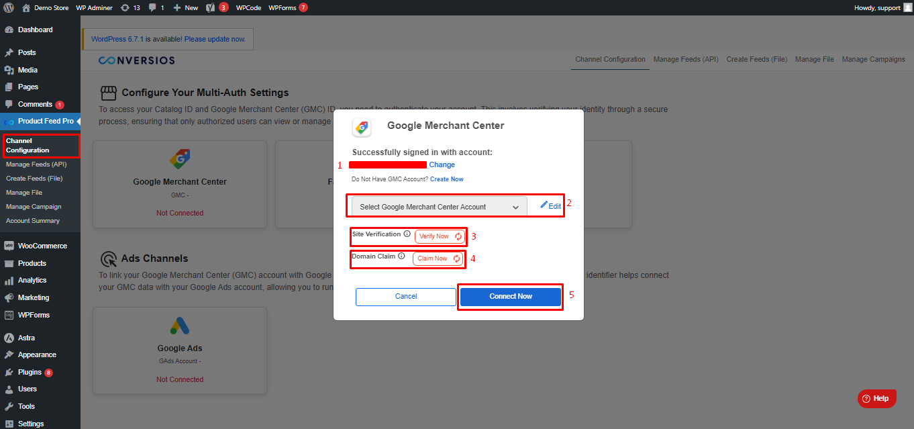Click the Comments icon in sidebar
The width and height of the screenshot is (914, 429).
click(x=9, y=104)
